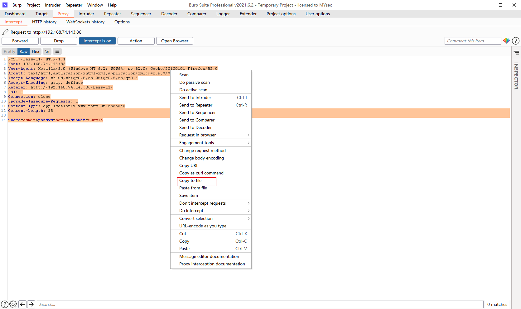
Task: Select Paste from file
Action: (x=211, y=188)
